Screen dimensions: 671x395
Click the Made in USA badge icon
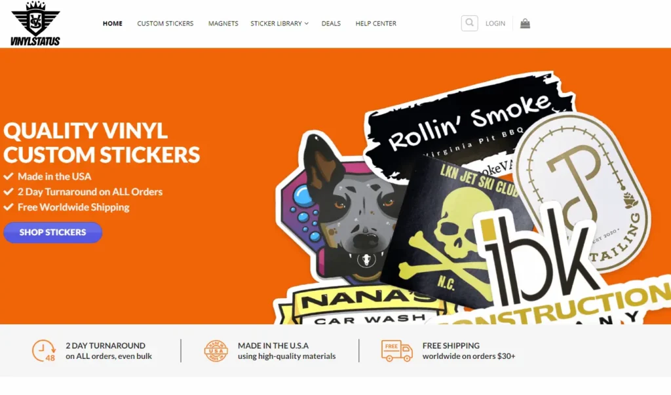pos(216,351)
